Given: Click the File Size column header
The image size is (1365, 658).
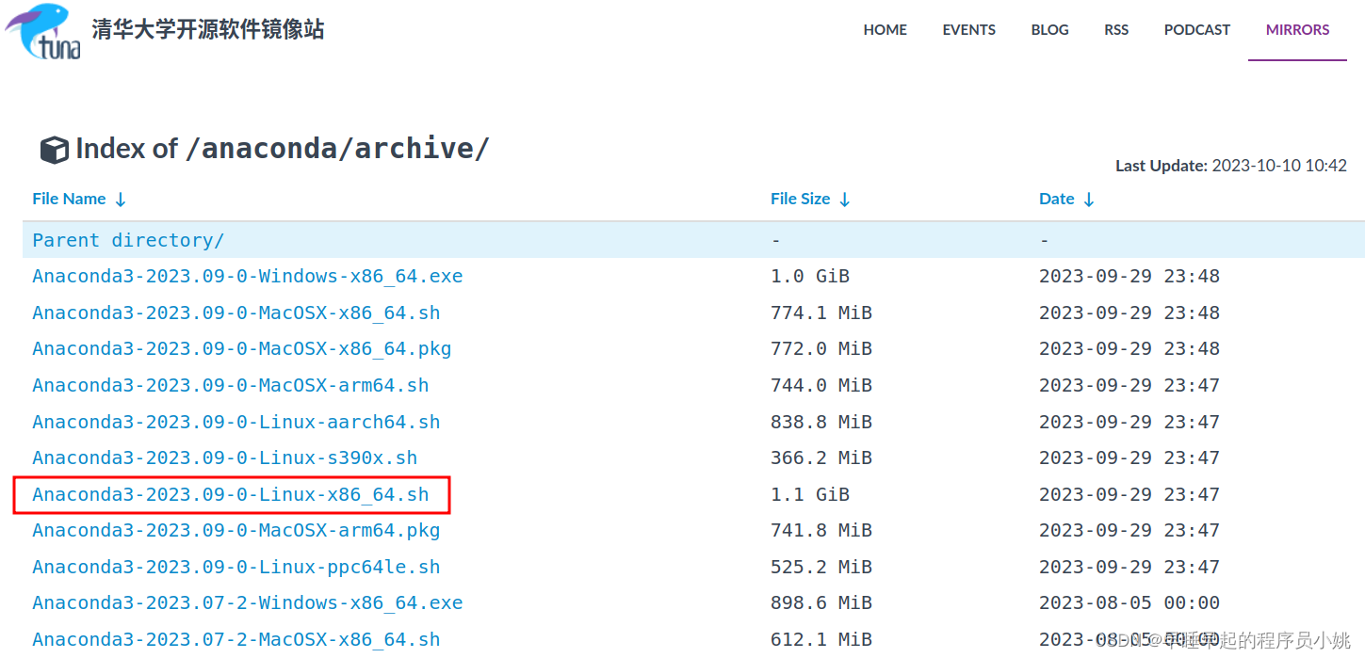Looking at the screenshot, I should (801, 199).
